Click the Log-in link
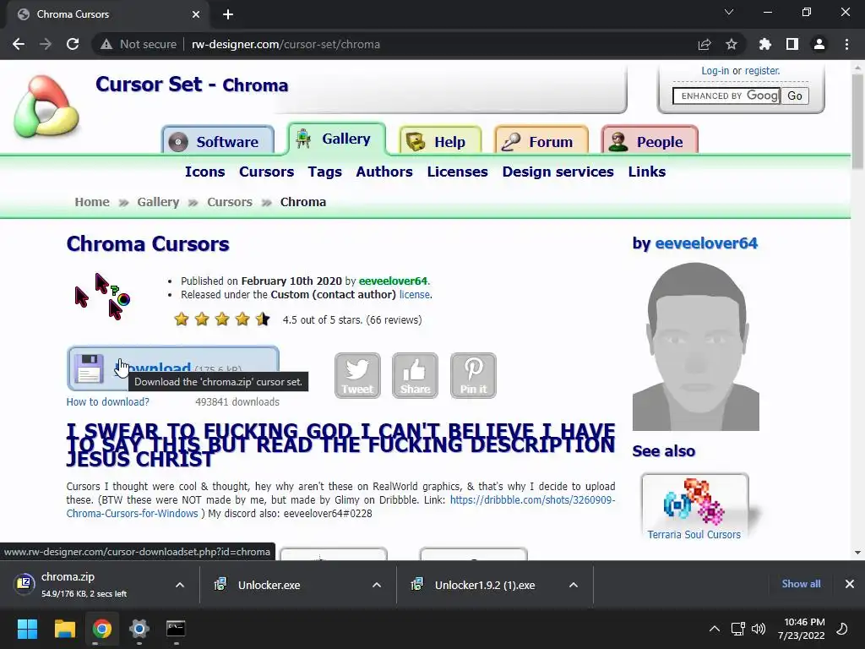Viewport: 865px width, 649px height. (715, 71)
